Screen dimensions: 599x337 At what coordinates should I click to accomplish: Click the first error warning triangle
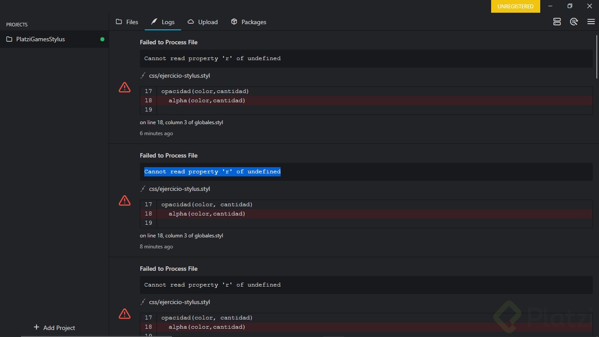[125, 88]
